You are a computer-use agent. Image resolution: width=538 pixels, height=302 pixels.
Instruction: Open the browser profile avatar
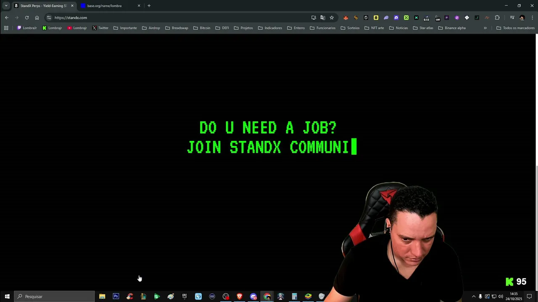click(x=522, y=18)
